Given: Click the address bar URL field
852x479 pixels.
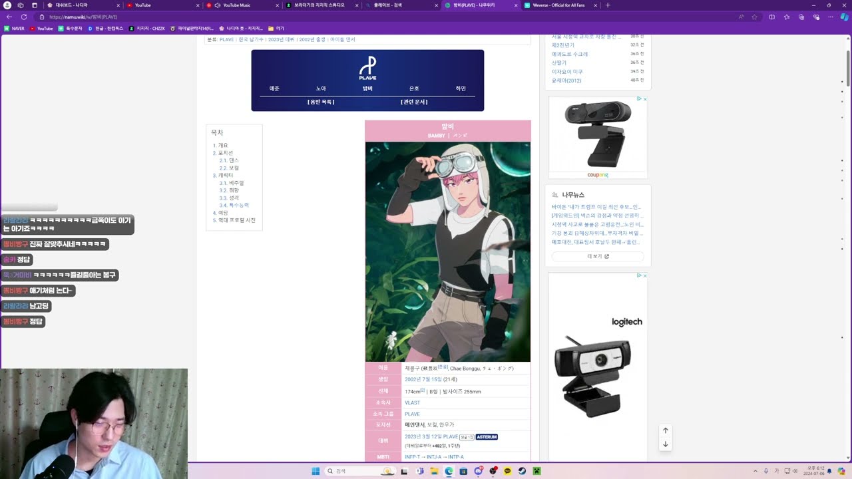Looking at the screenshot, I should point(386,17).
